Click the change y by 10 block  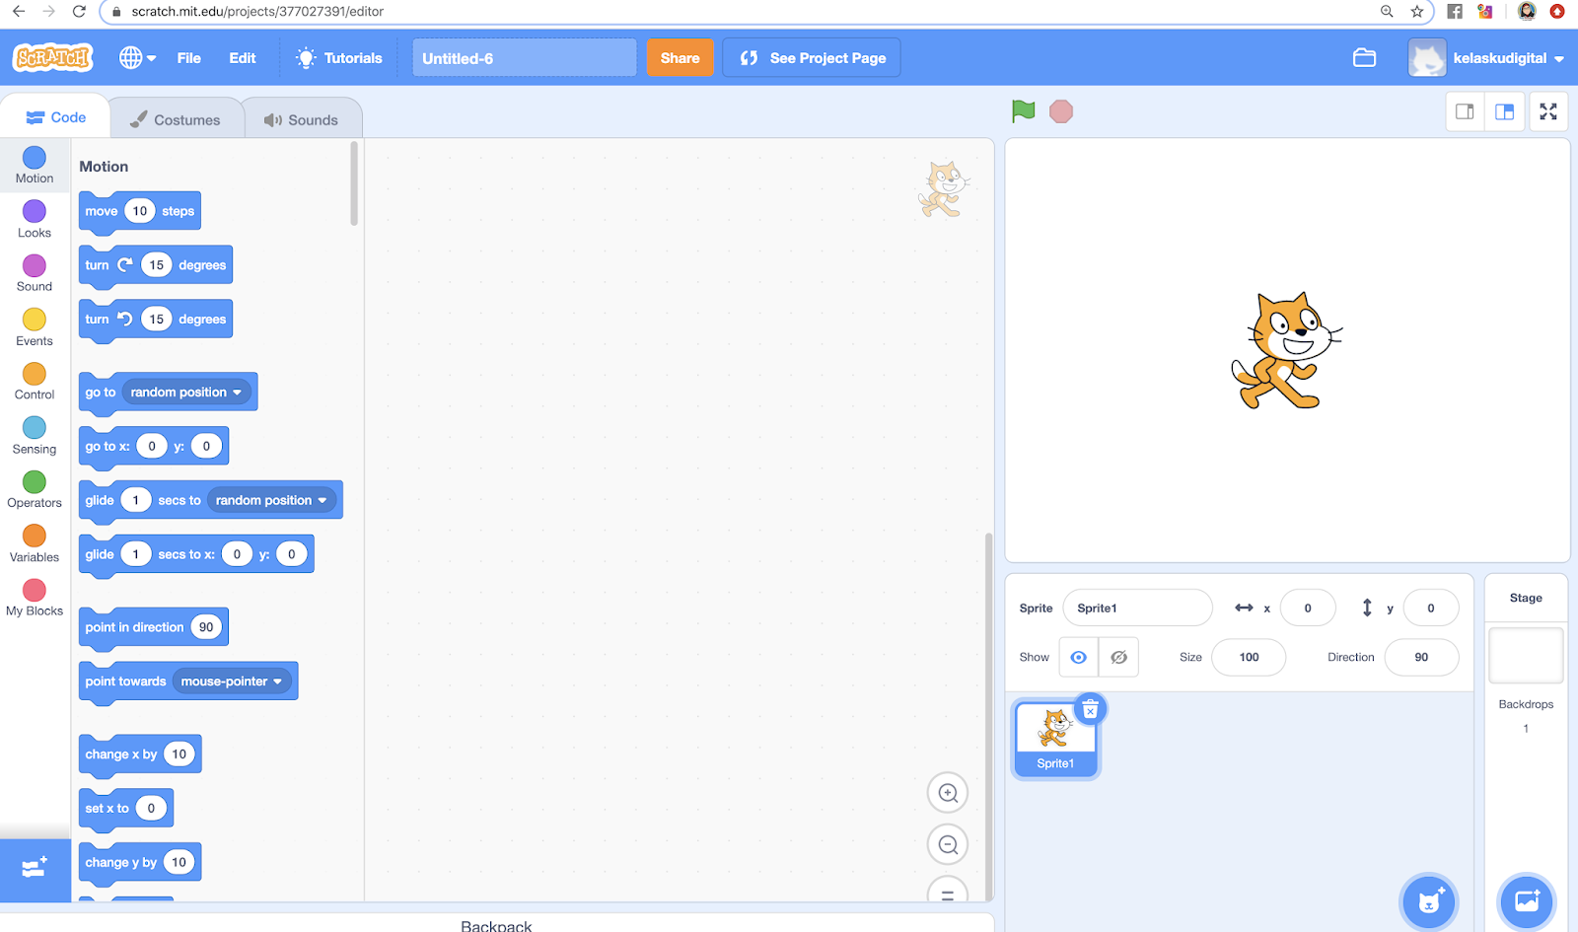click(x=140, y=862)
